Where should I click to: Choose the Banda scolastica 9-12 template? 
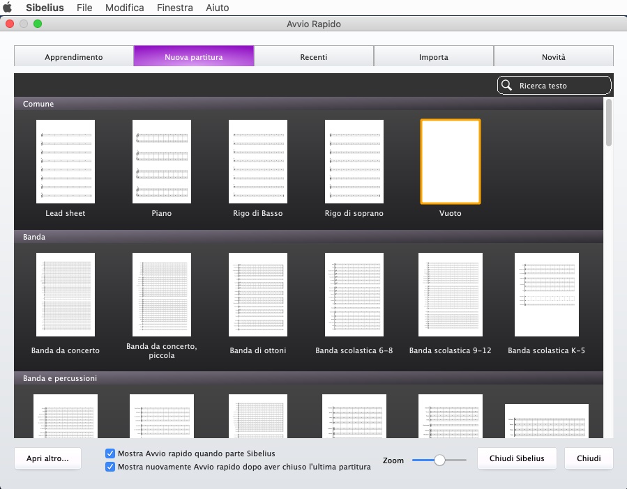pos(451,295)
